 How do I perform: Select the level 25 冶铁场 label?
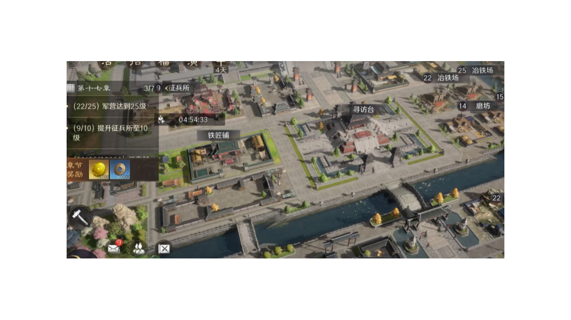pos(482,70)
